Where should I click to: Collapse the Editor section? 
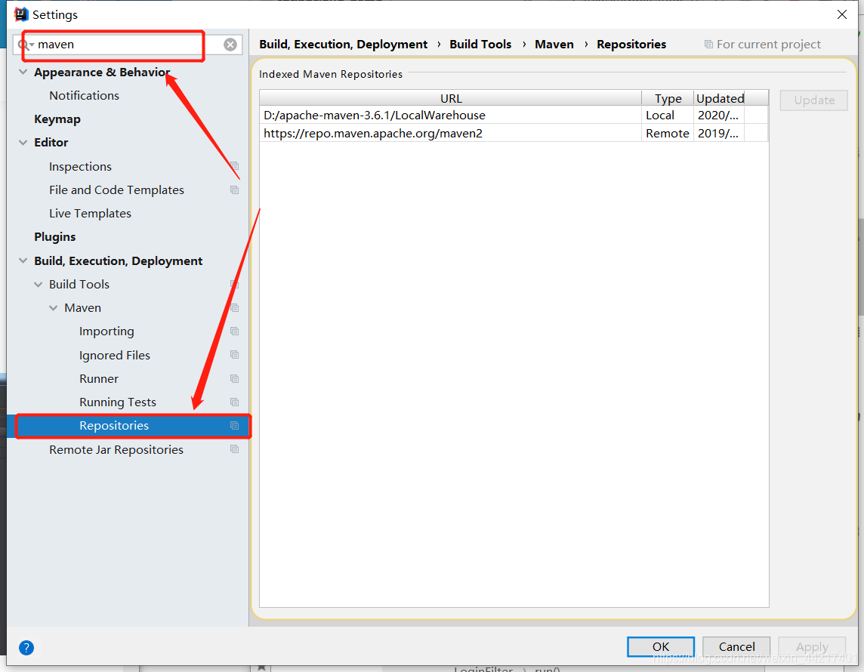point(23,143)
